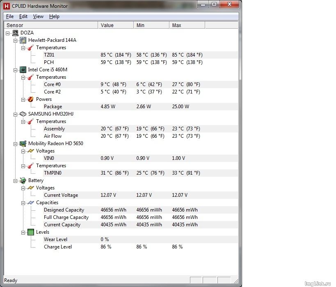Click the Powers flame icon
The height and width of the screenshot is (287, 336).
31,99
